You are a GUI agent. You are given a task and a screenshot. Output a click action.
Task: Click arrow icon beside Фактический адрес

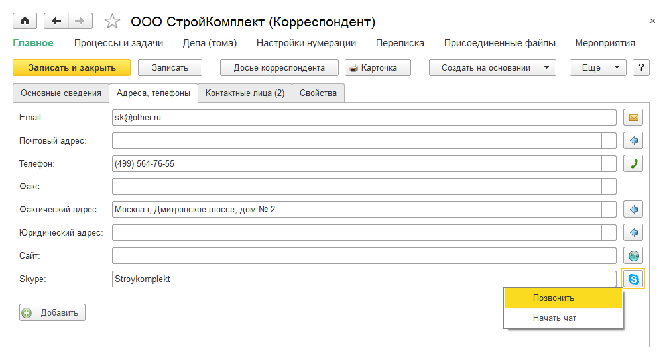tap(633, 210)
